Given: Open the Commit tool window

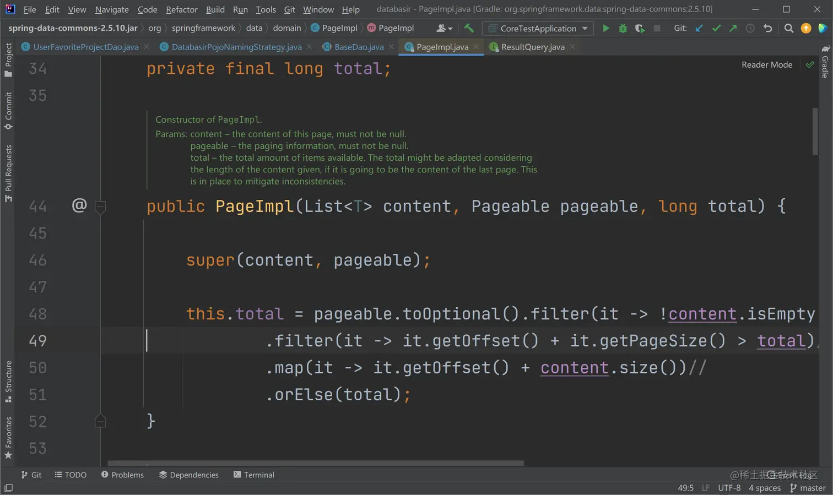Looking at the screenshot, I should [8, 111].
